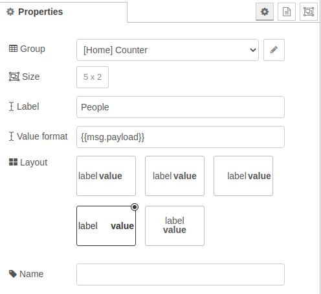Open node description document icon button
The width and height of the screenshot is (321, 294).
click(x=287, y=12)
